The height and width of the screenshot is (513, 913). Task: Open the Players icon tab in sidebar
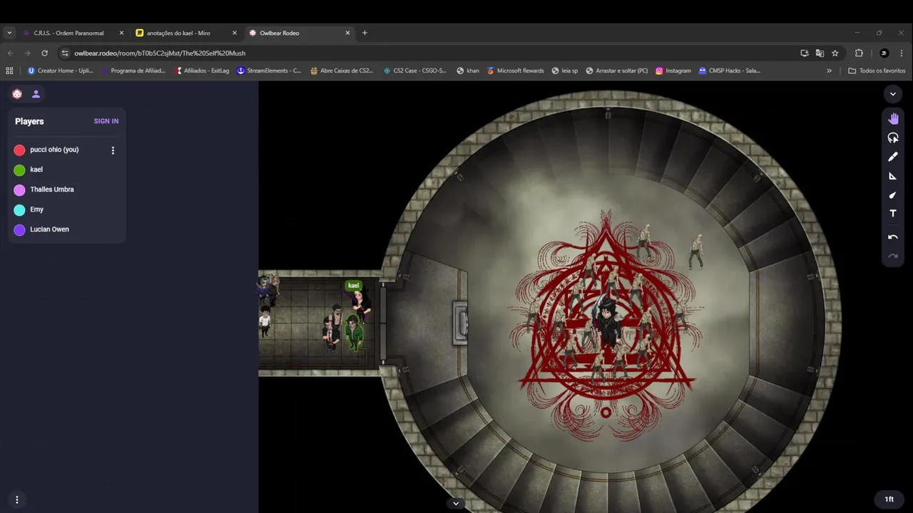click(36, 93)
